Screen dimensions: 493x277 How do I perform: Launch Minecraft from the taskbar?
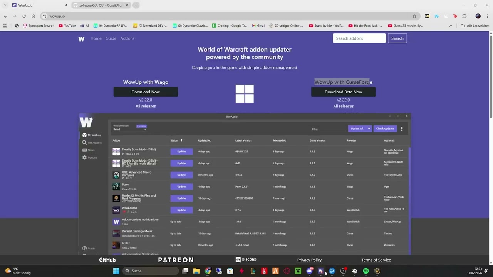tap(298, 271)
